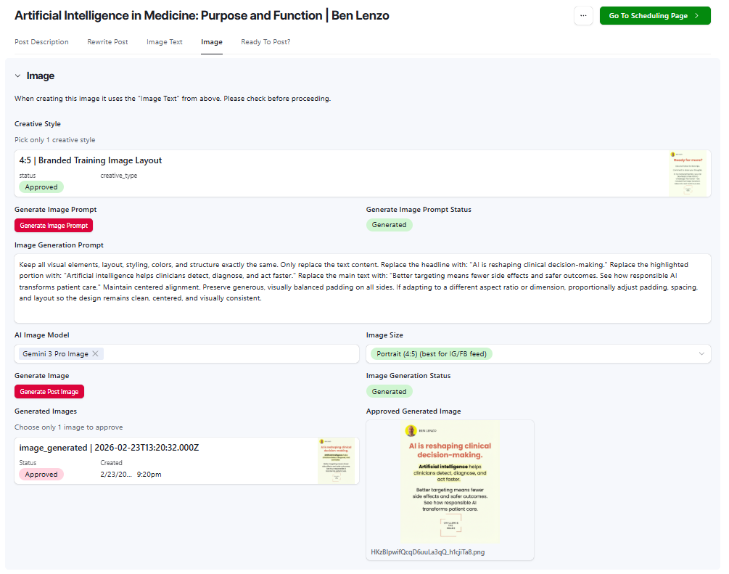The image size is (729, 574).
Task: Open the image_generated 2026-02-23 record title
Action: tap(109, 448)
